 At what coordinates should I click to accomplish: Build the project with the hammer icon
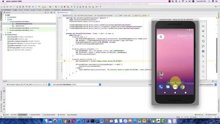[x=40, y=7]
